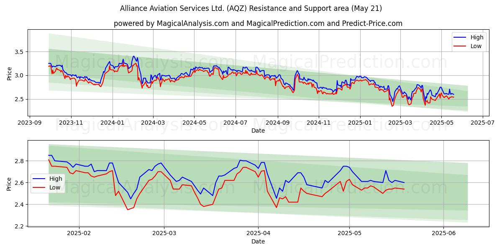Click the 2.6 price tick label
The height and width of the screenshot is (251, 502).
tap(20, 183)
